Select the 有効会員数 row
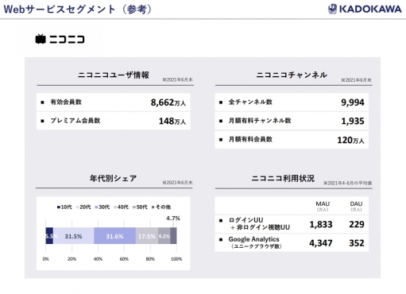406x294 pixels. [114, 103]
